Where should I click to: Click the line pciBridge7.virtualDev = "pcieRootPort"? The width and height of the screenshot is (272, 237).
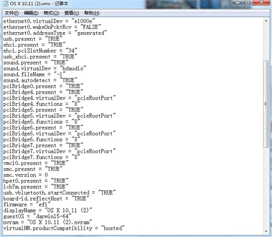pyautogui.click(x=59, y=151)
